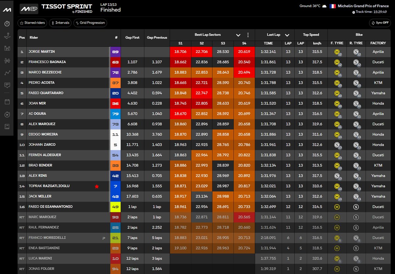
Task: Click the 7 laps gap cell
Action: [x=132, y=238]
